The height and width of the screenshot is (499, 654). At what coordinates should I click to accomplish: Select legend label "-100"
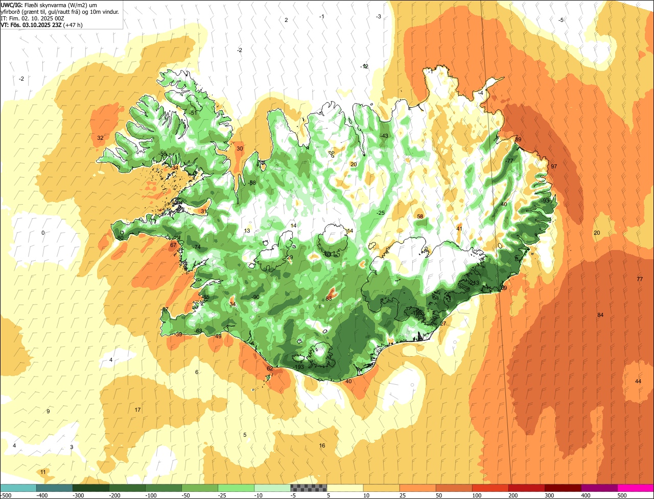(151, 495)
